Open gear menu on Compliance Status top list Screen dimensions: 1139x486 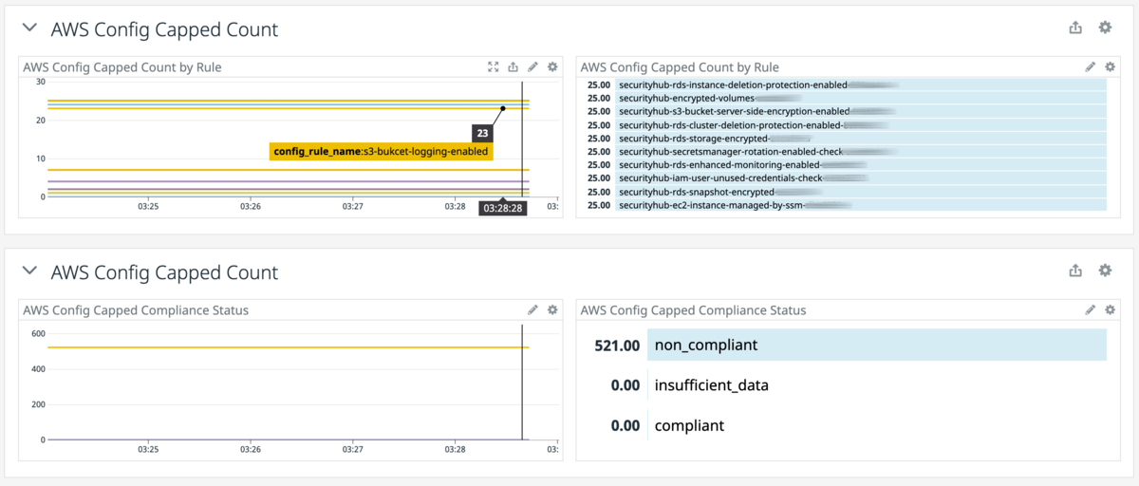pos(1110,309)
